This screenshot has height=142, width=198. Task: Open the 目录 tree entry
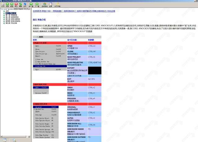(x=7, y=11)
